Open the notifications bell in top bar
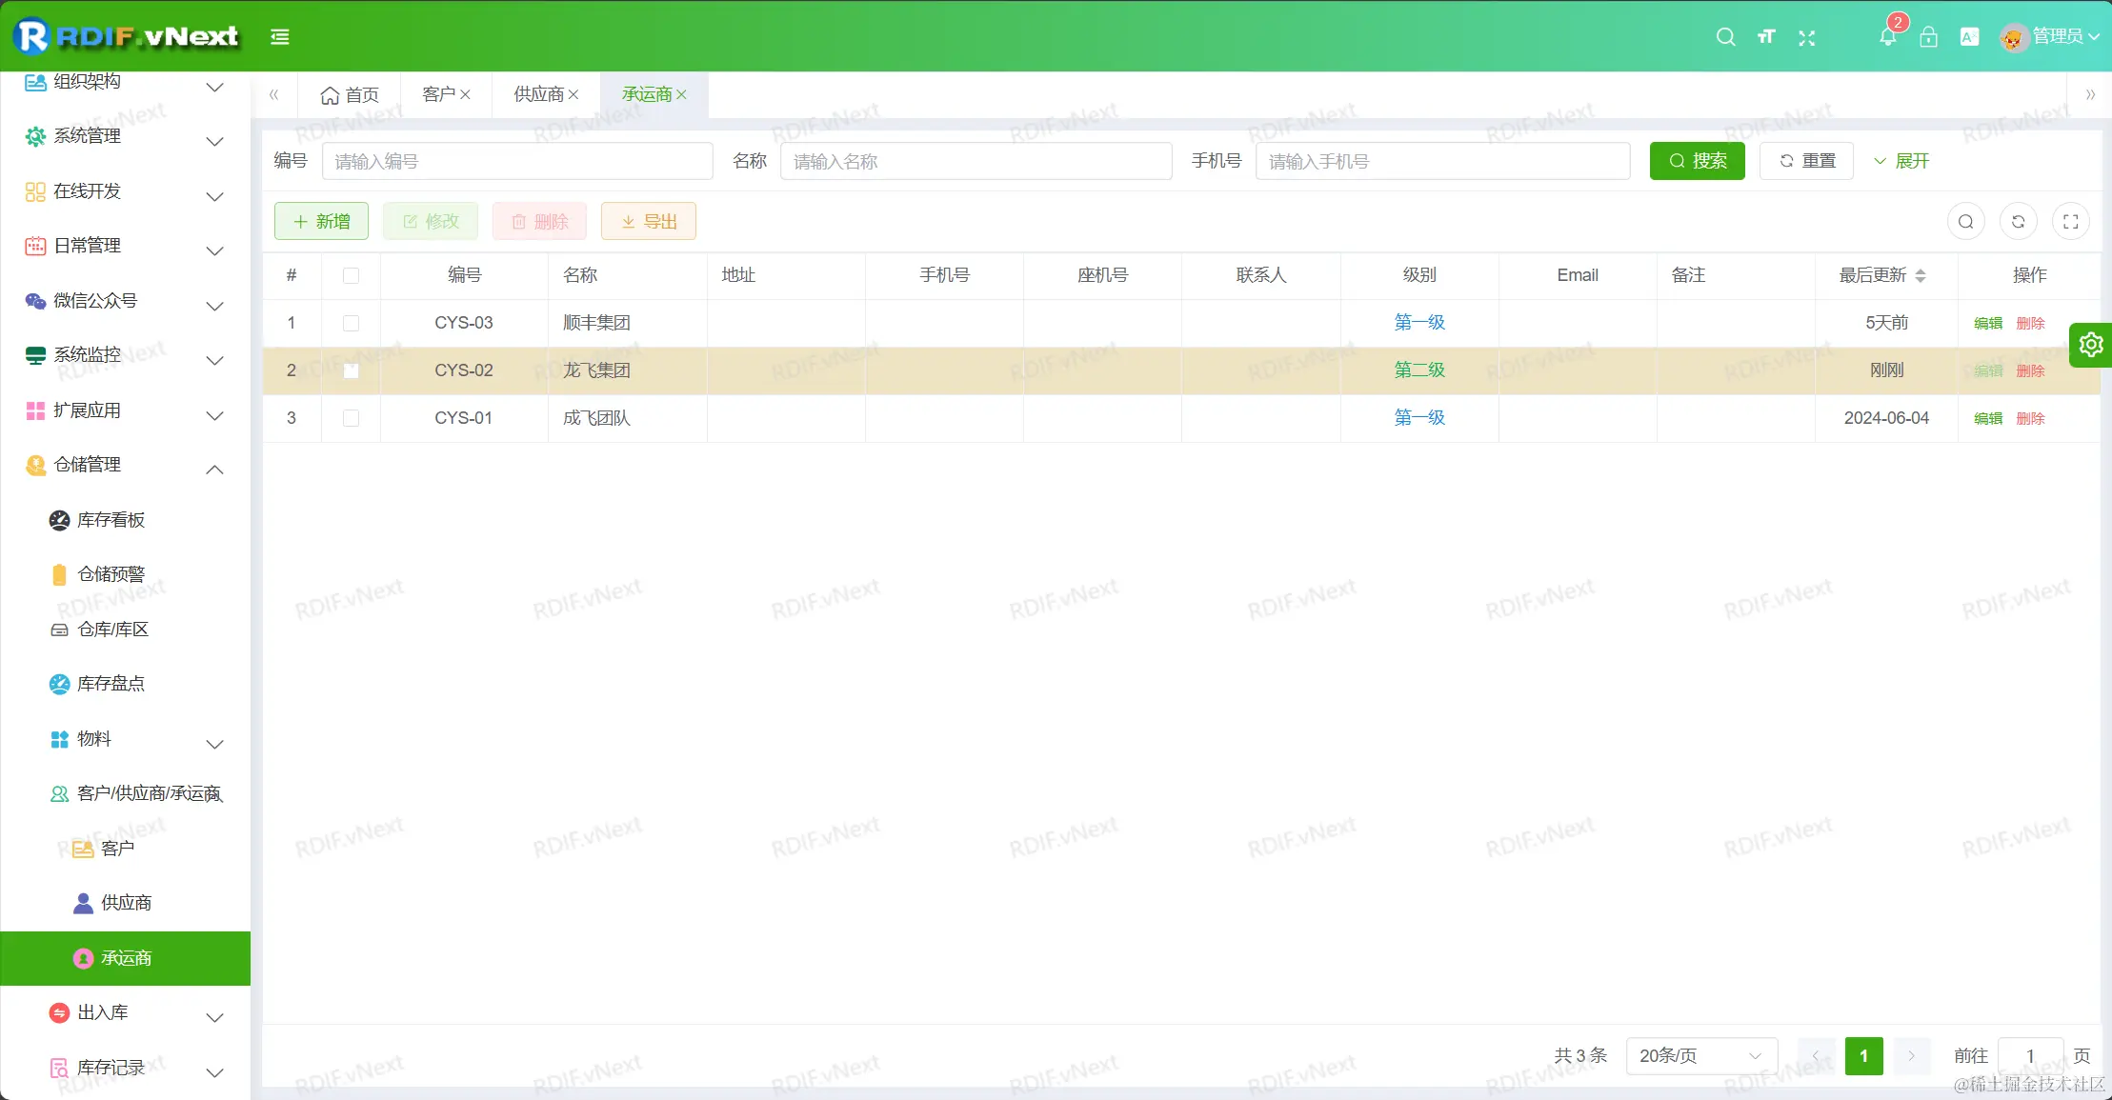 [1887, 37]
